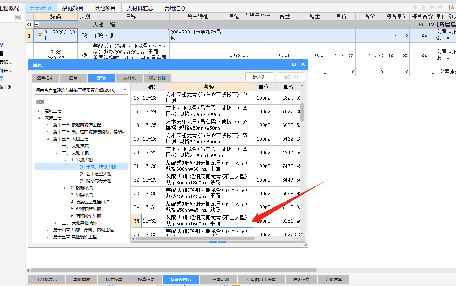
Task: Collapse the 1. 吊顶天棚 node
Action: 65,160
